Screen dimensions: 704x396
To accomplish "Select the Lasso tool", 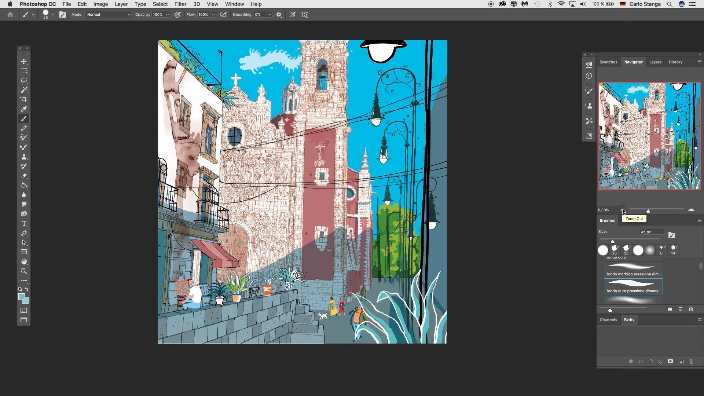I will 24,80.
